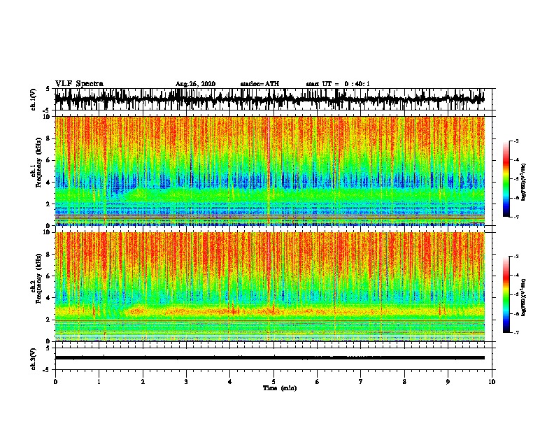Screen dimensions: 554x428
Task: Click the "8" kHz tick on ch.2 frequency axis
Action: point(49,255)
